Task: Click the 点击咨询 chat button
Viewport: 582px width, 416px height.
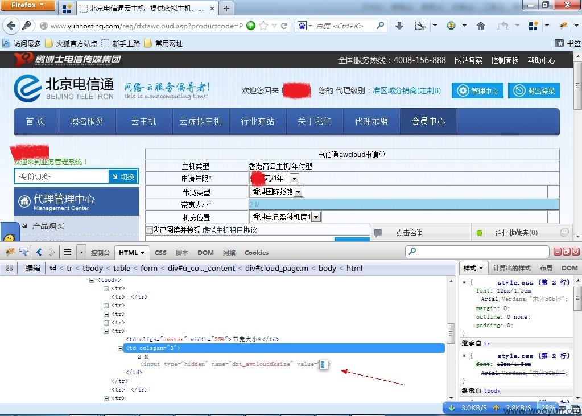Action: [x=410, y=233]
